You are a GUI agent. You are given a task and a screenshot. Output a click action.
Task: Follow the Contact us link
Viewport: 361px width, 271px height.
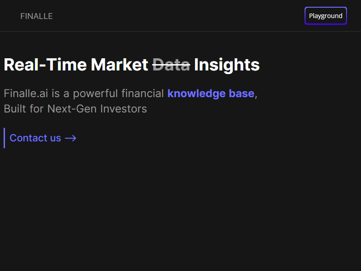(x=43, y=138)
